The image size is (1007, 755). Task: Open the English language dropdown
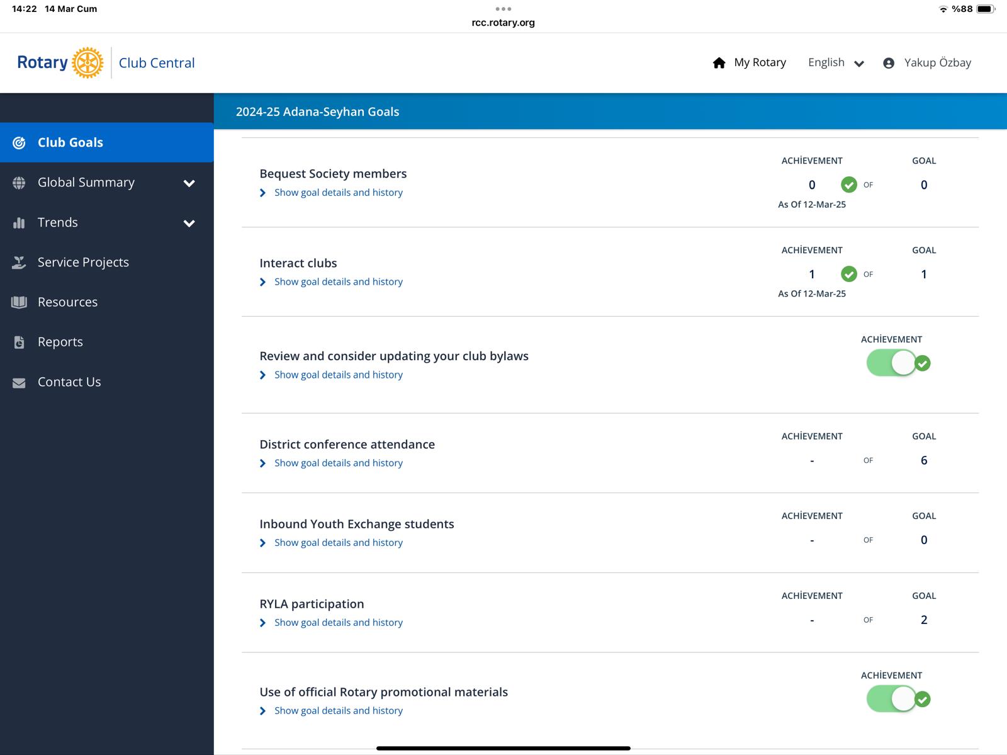(x=836, y=62)
